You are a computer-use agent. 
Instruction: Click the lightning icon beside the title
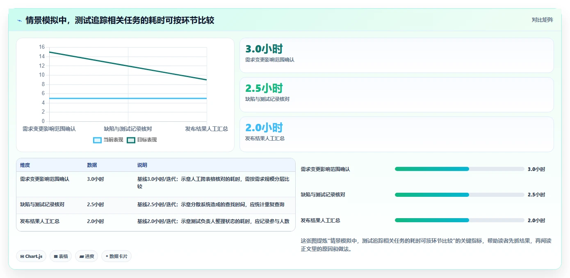coord(20,20)
